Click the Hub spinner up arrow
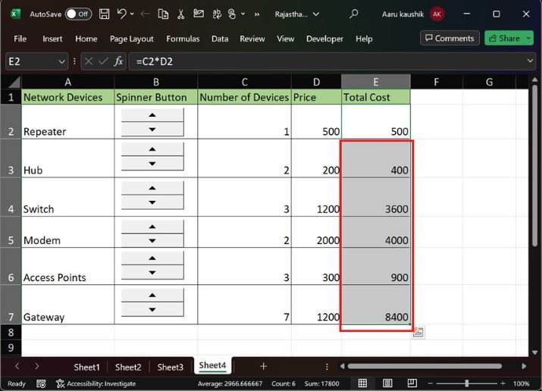Image resolution: width=542 pixels, height=391 pixels. point(152,149)
